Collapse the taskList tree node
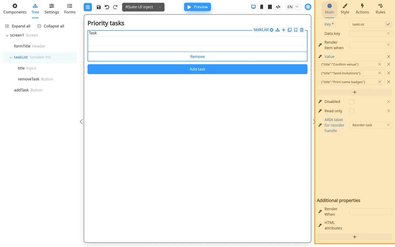The width and height of the screenshot is (395, 247). [x=11, y=57]
